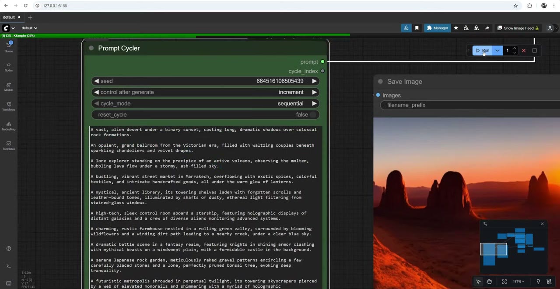Click the browser address bar URL
560x289 pixels.
[x=55, y=6]
